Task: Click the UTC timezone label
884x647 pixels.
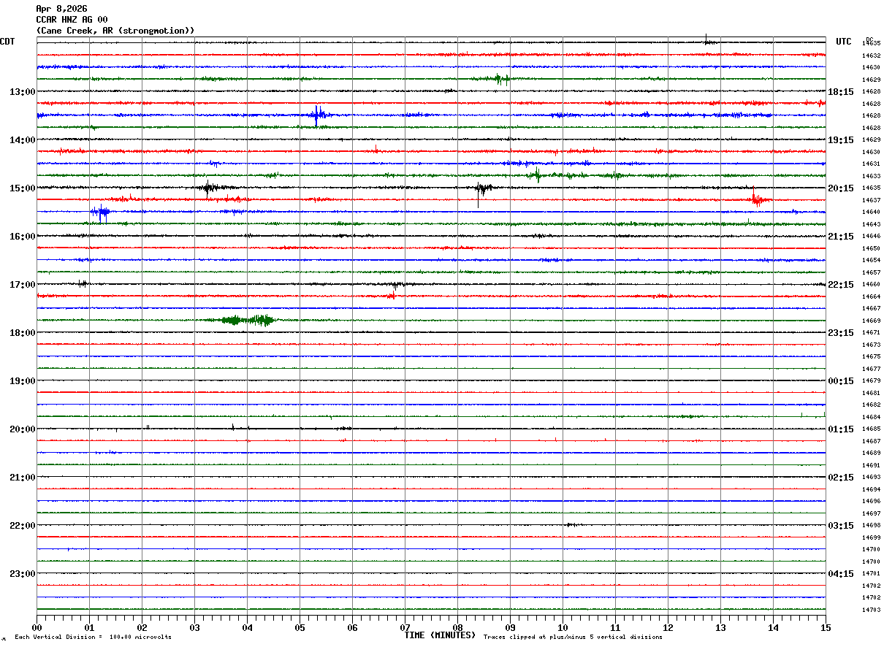Action: [844, 42]
